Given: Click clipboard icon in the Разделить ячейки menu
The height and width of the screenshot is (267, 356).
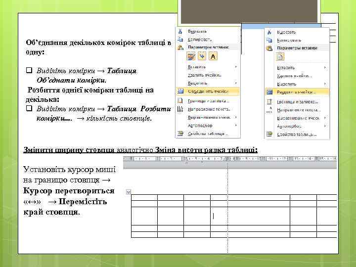Looking at the screenshot, I should (269, 48).
